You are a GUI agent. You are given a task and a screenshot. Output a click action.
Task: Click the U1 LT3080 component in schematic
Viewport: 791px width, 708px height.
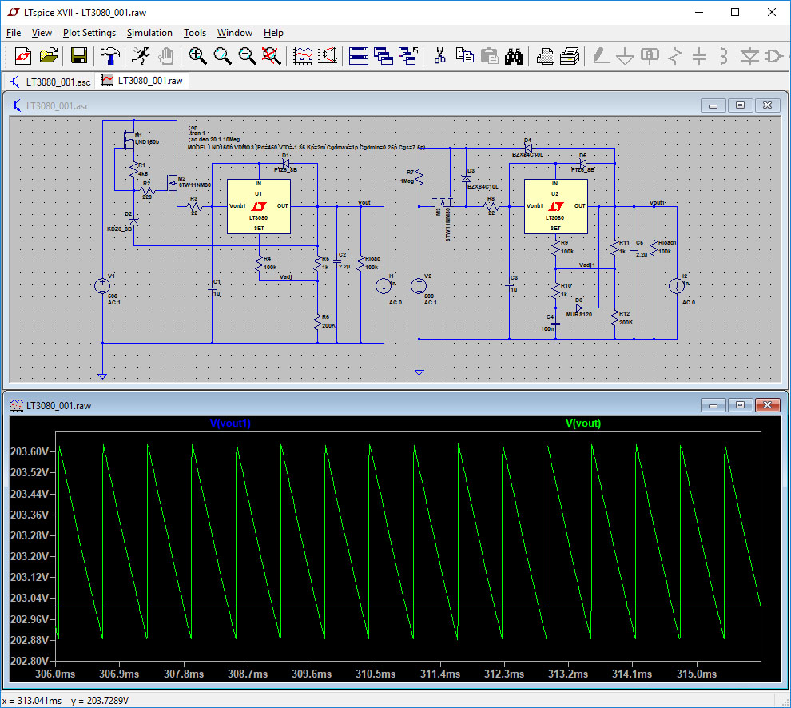tap(259, 206)
